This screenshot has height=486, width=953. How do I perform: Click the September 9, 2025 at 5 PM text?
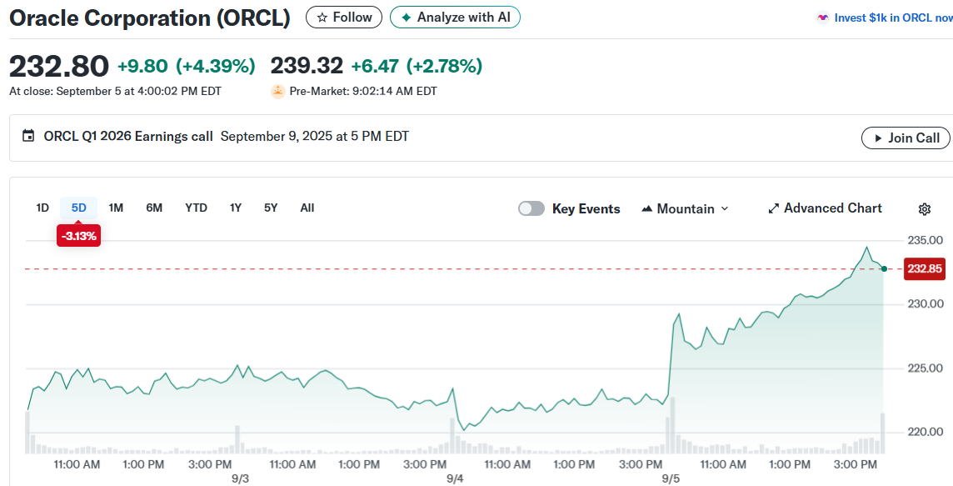pyautogui.click(x=315, y=136)
